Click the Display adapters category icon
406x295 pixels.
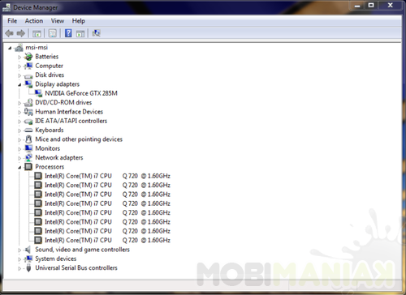tap(28, 84)
